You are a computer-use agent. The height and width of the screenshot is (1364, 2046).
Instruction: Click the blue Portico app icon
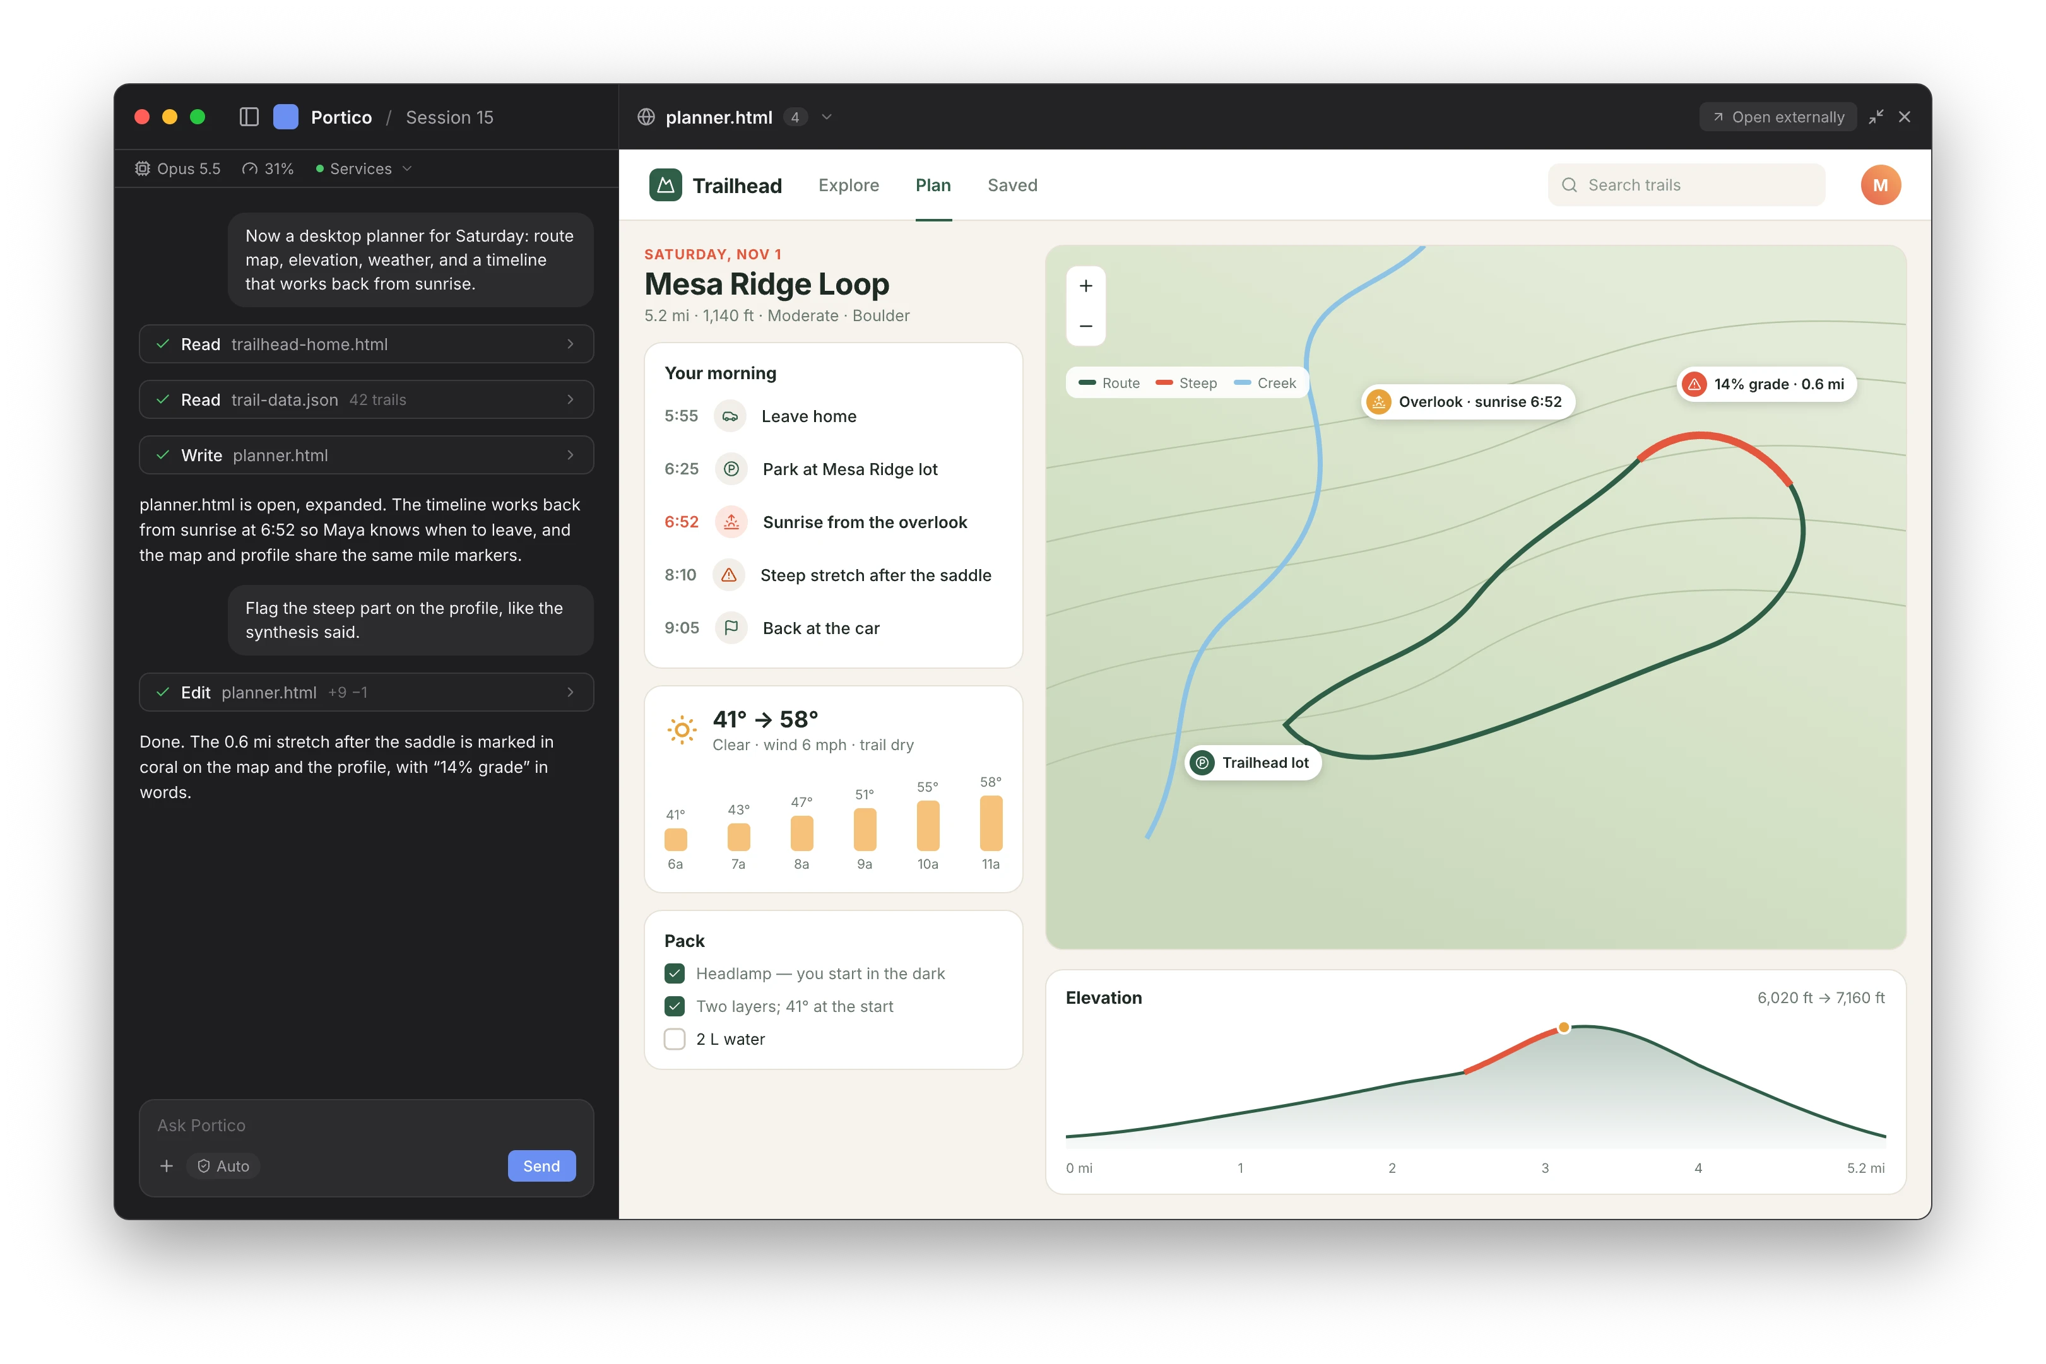[x=285, y=117]
